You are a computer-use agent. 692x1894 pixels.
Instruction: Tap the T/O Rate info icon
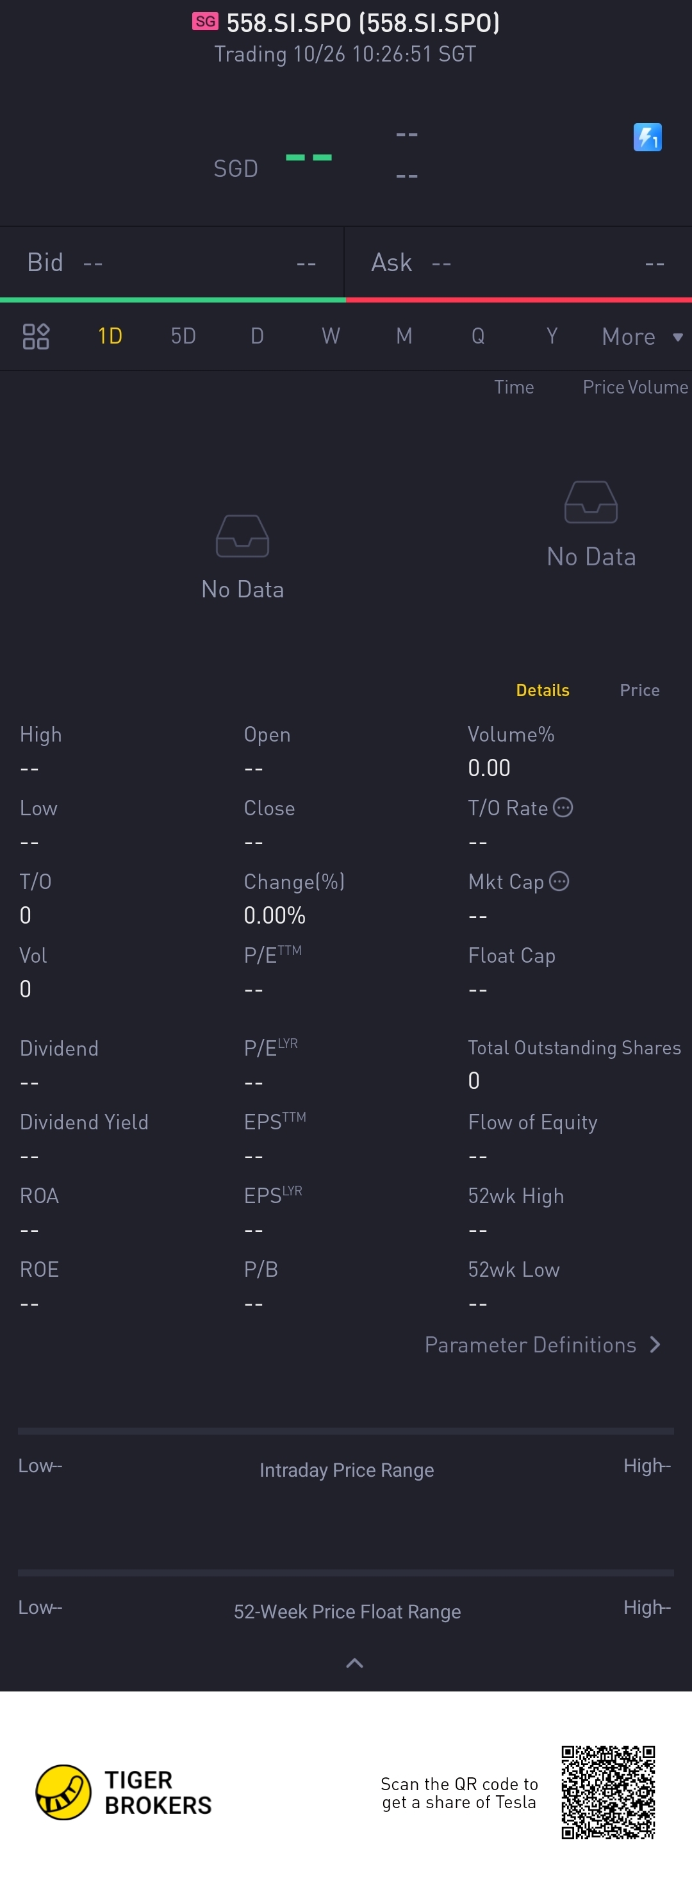[x=563, y=808]
